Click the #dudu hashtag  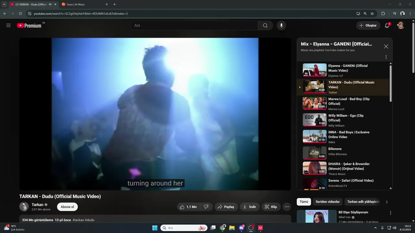pyautogui.click(x=90, y=220)
